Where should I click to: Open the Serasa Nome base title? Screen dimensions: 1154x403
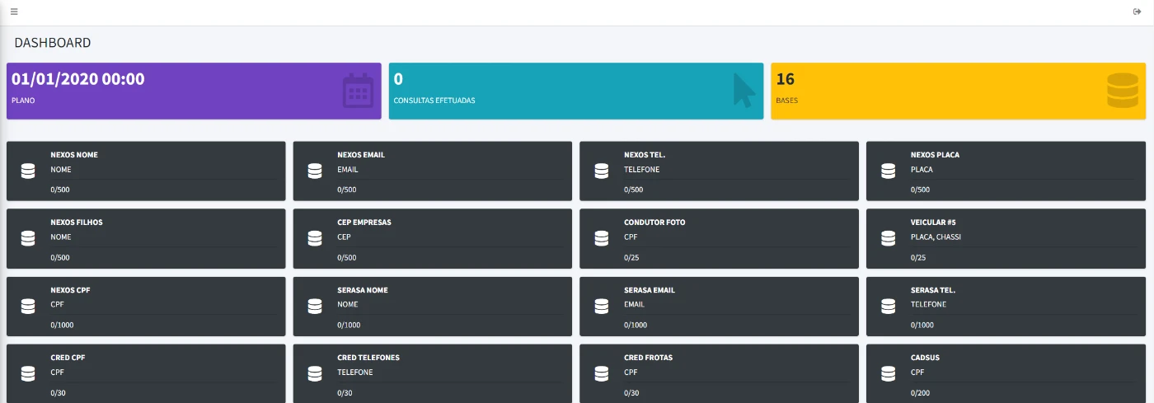[x=362, y=290]
